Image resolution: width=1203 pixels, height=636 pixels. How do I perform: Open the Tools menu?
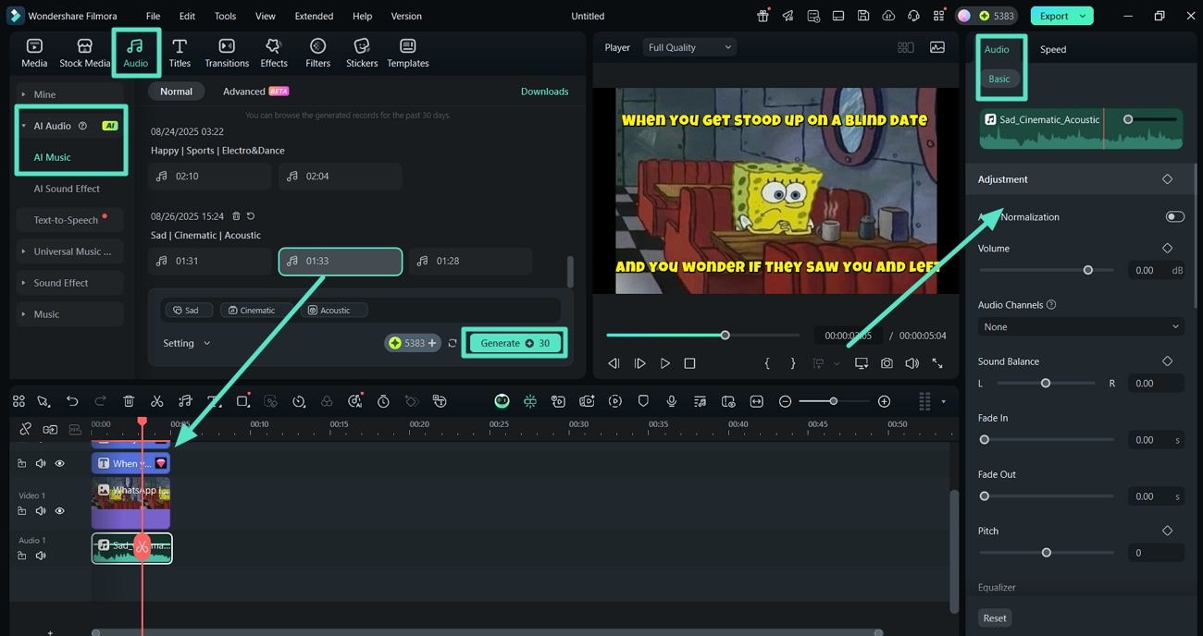[225, 16]
